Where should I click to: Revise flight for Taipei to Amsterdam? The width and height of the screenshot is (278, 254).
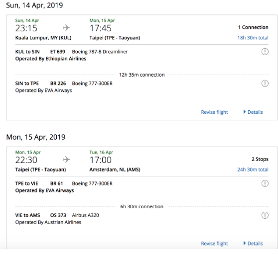click(214, 244)
